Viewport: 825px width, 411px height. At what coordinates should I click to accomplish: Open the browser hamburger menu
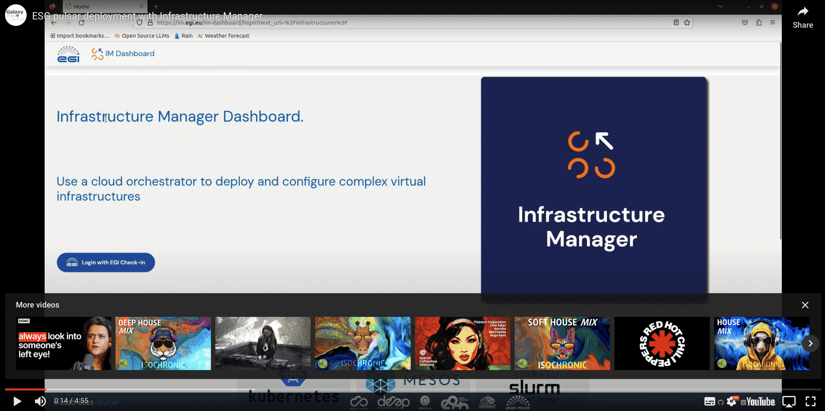pos(772,23)
